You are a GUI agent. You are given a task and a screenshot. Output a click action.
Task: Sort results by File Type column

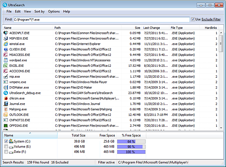[184, 28]
